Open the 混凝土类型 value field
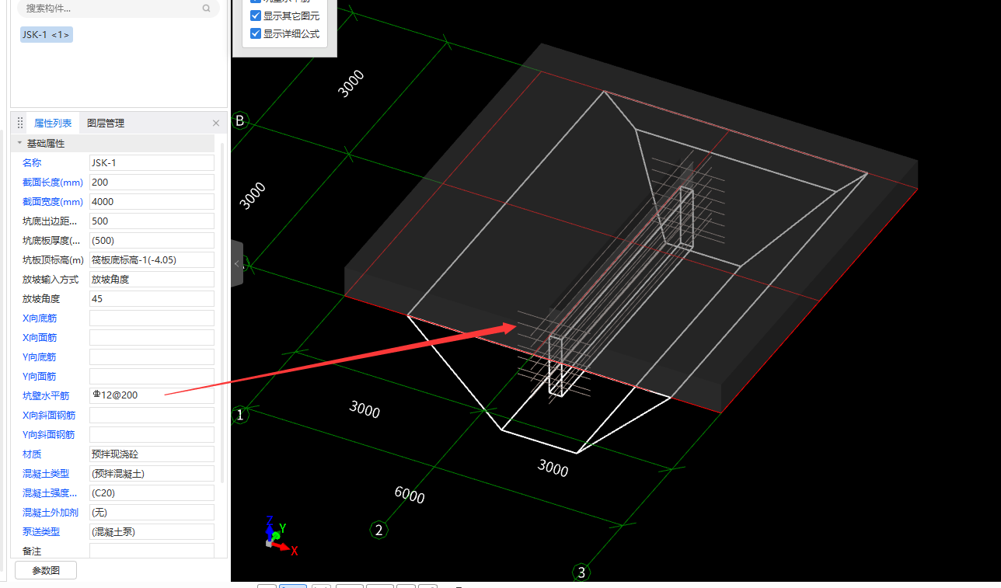The image size is (1001, 588). 152,473
